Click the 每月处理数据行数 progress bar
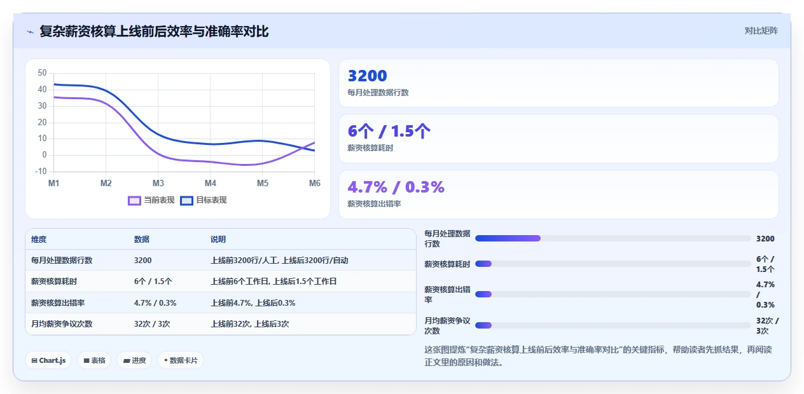804x394 pixels. [613, 238]
